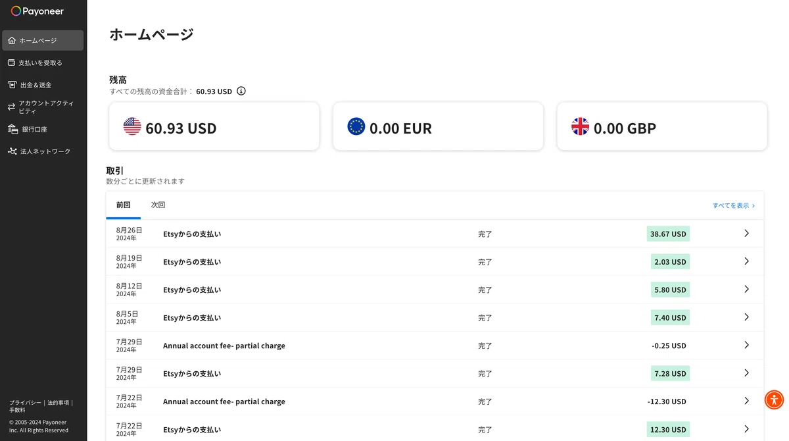The image size is (789, 441).
Task: Click the 数分ごとに更新されます note
Action: [145, 181]
